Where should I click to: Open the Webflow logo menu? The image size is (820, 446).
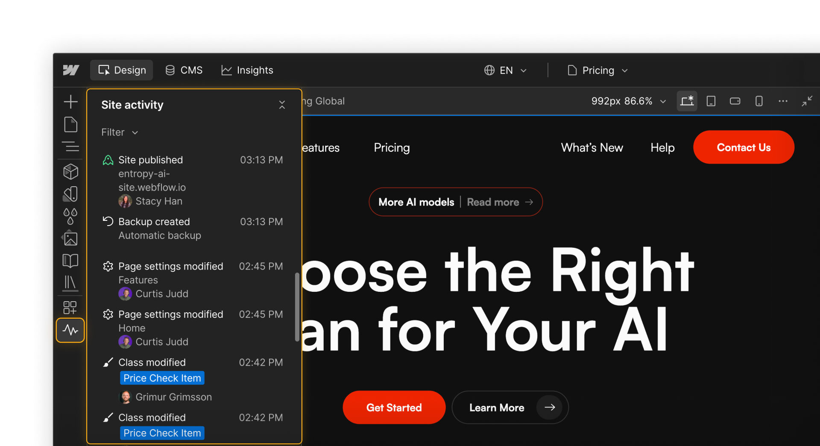(x=71, y=70)
